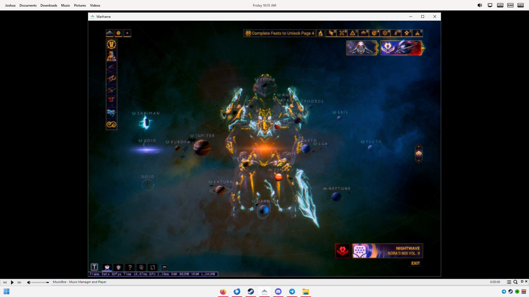This screenshot has height=297, width=529.
Task: Open the Documents menu in top bar
Action: pyautogui.click(x=28, y=5)
